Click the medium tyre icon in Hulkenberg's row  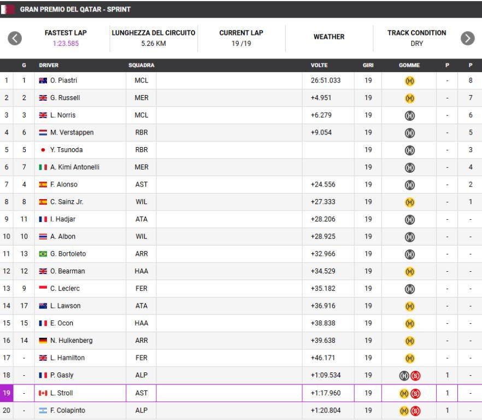[409, 341]
